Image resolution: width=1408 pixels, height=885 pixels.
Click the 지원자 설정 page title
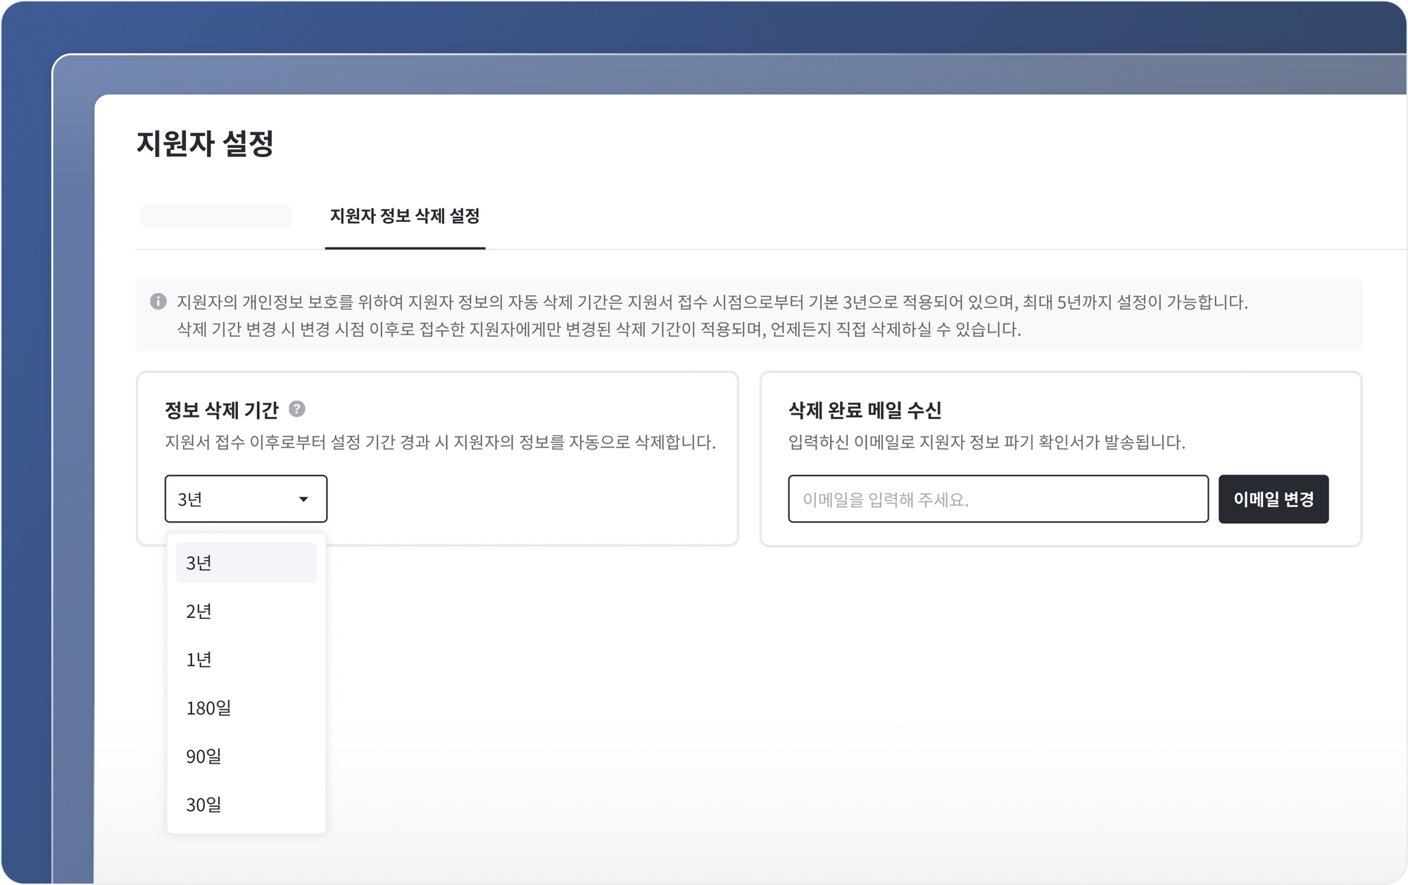[205, 144]
